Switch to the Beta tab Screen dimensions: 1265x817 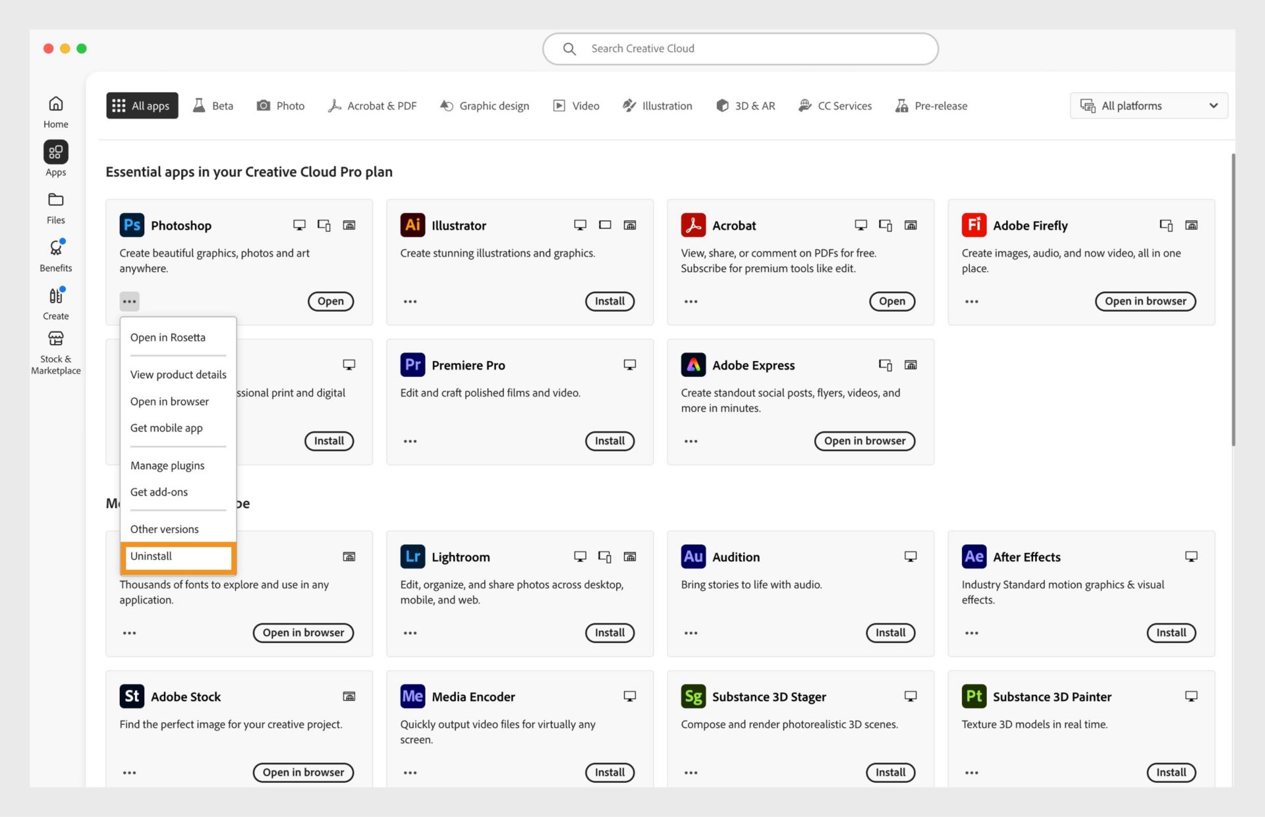[x=213, y=105]
